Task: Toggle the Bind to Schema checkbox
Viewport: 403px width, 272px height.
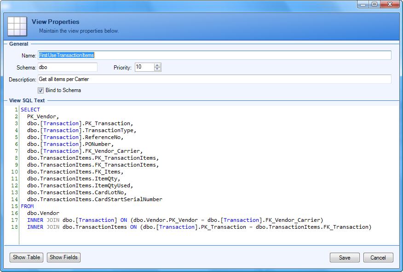Action: pyautogui.click(x=41, y=91)
